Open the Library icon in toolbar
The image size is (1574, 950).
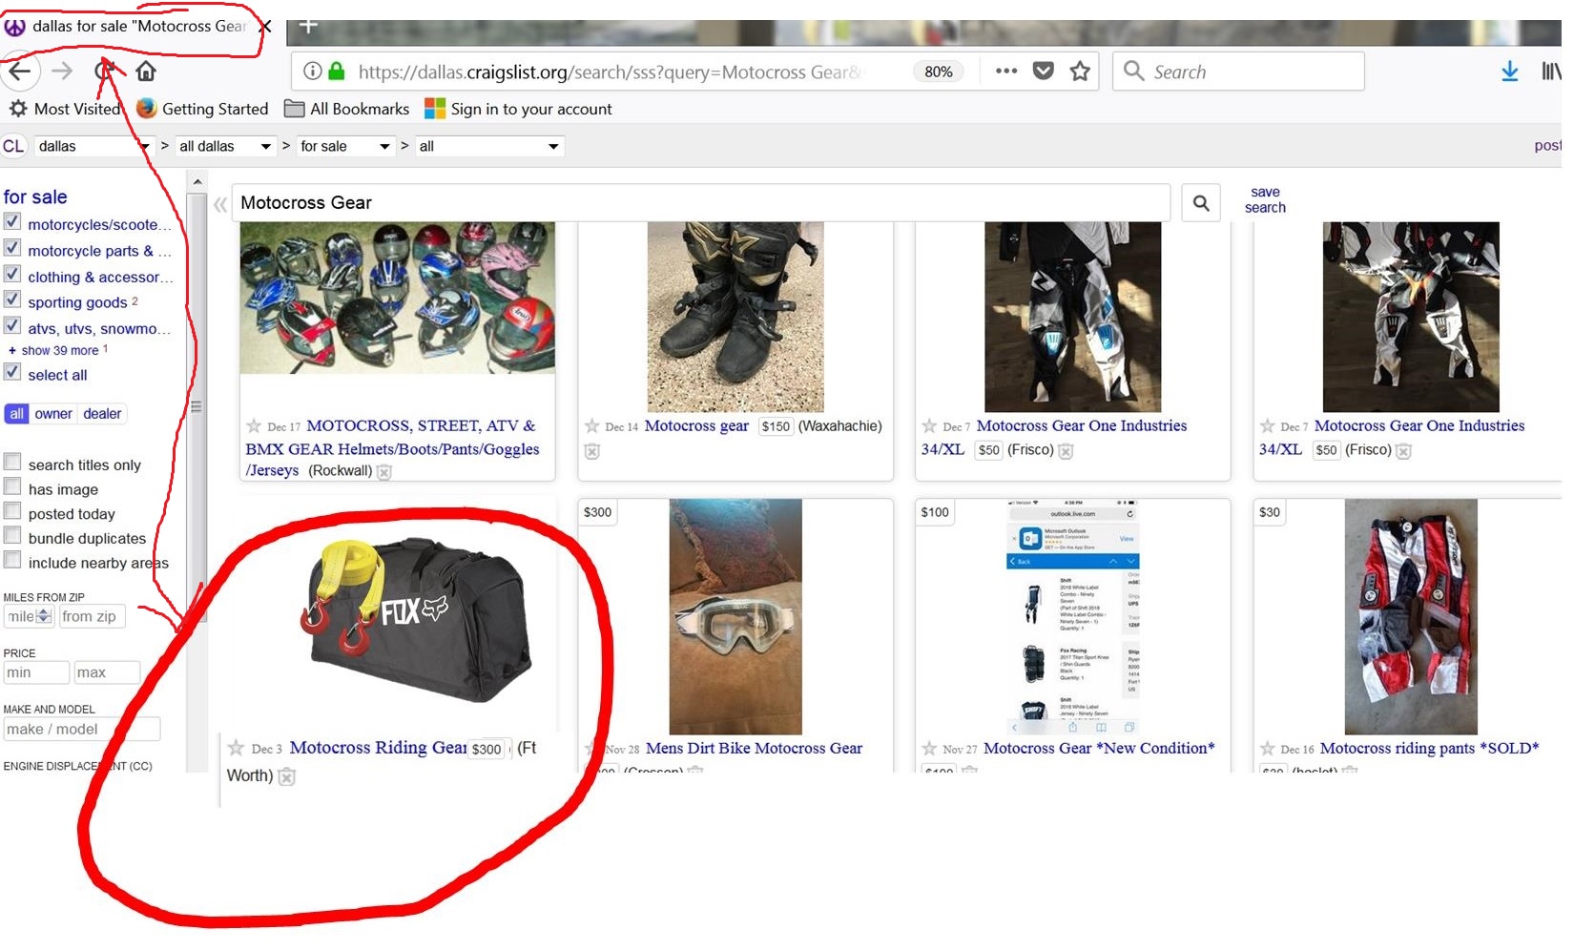(1552, 72)
